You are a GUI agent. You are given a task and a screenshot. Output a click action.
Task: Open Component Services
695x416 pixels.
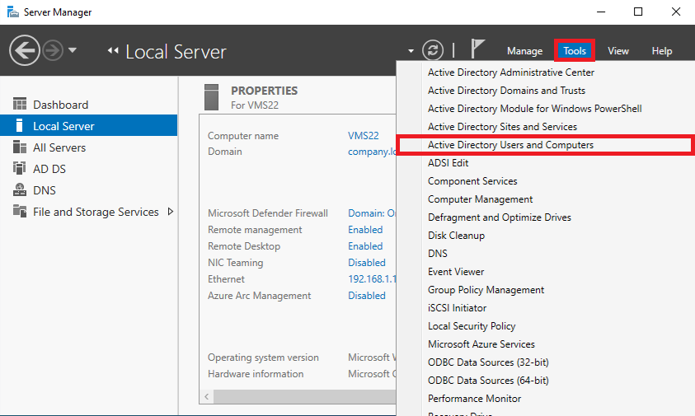click(x=472, y=181)
